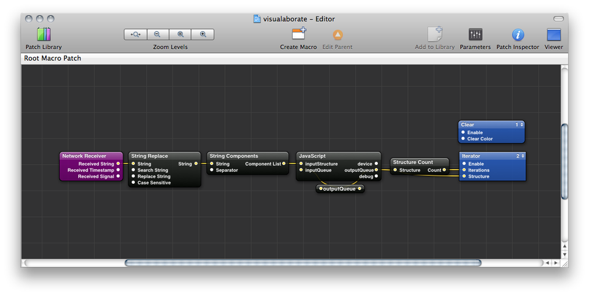Click the Received Signal output port
Screen dimensions: 589x296
point(118,176)
